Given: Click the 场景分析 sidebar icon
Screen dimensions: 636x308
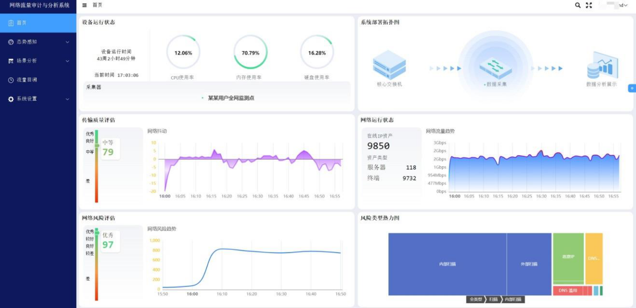Looking at the screenshot, I should [11, 61].
